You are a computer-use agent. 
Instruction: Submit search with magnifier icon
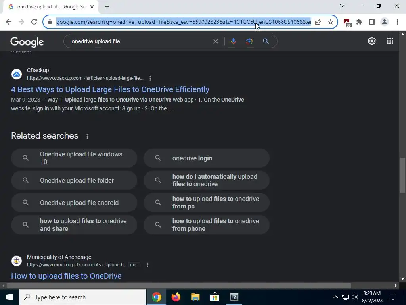pos(266,41)
